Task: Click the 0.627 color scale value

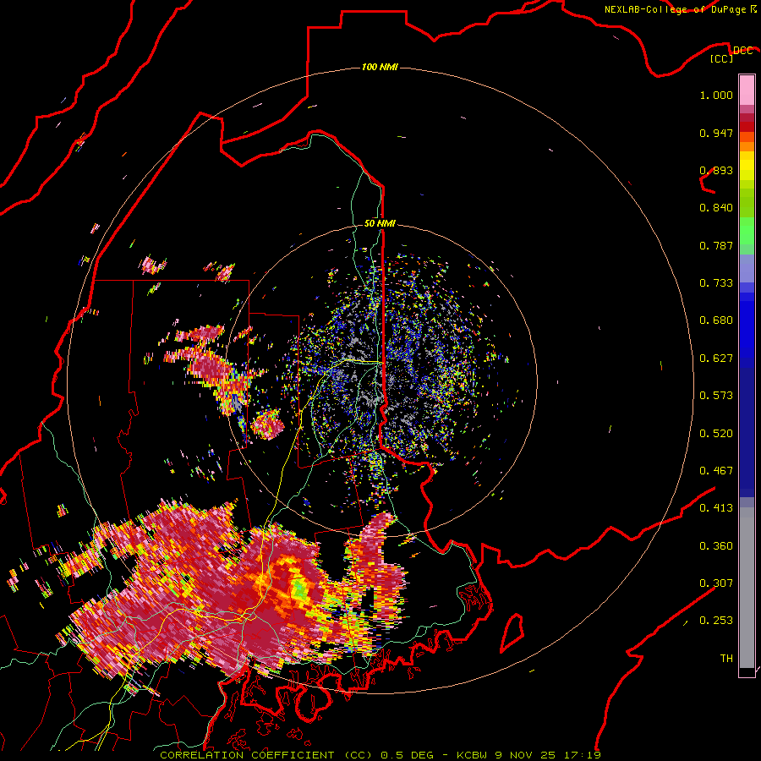Action: coord(716,359)
